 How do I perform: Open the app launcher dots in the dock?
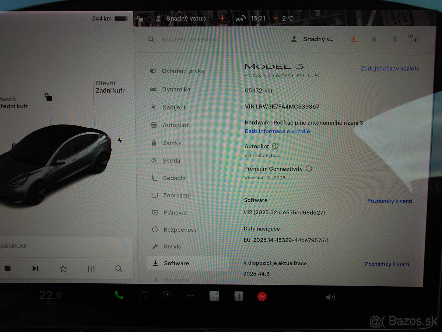tap(191, 295)
